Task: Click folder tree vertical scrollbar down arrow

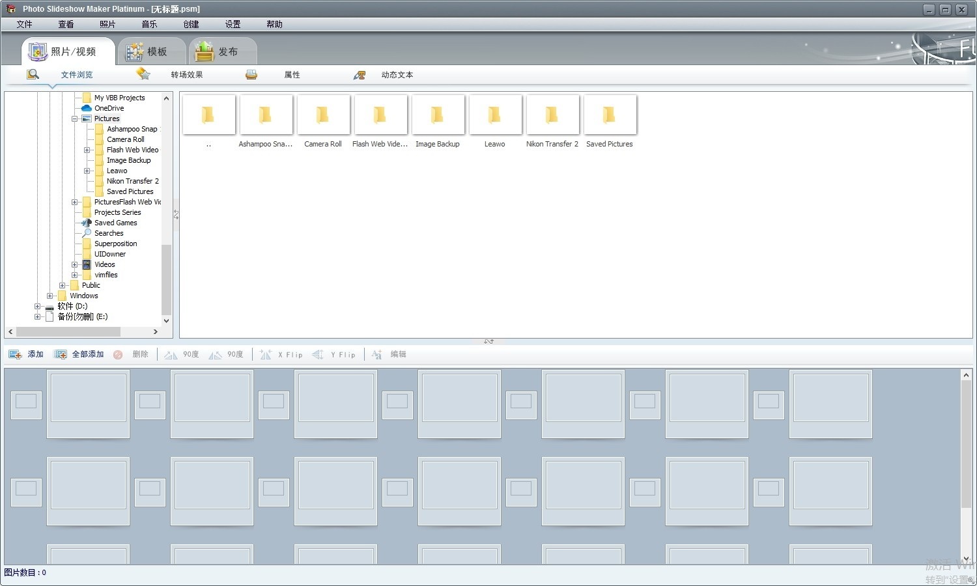Action: pos(166,320)
